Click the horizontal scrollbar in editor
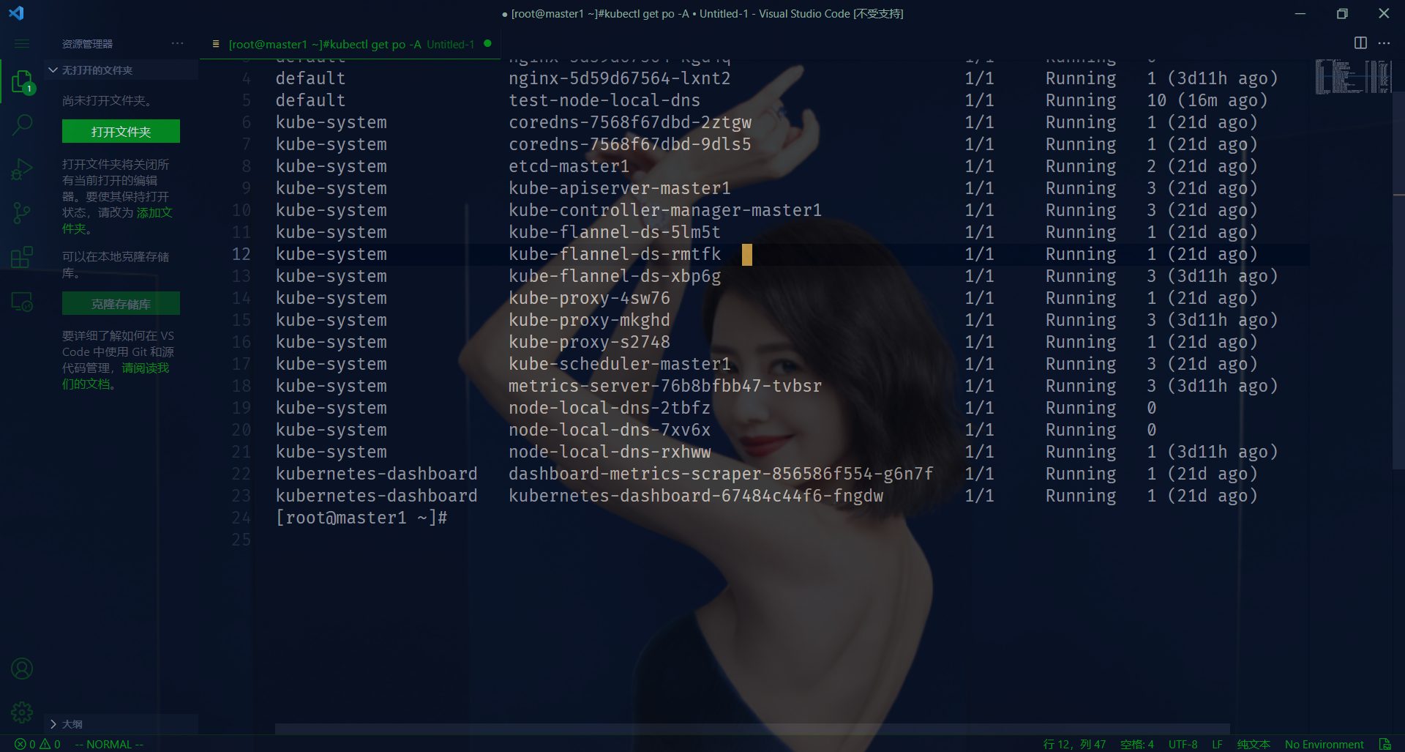Viewport: 1405px width, 752px height. [752, 729]
